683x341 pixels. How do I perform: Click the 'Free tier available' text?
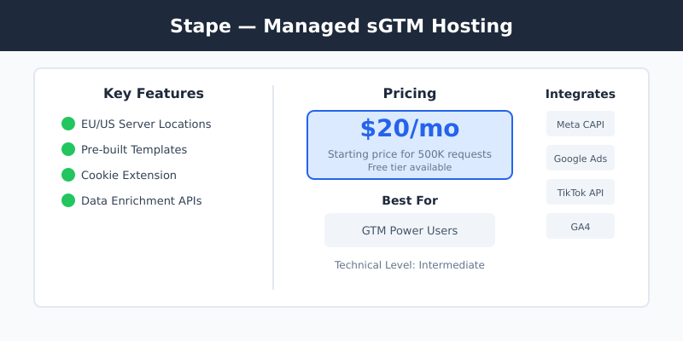(410, 167)
